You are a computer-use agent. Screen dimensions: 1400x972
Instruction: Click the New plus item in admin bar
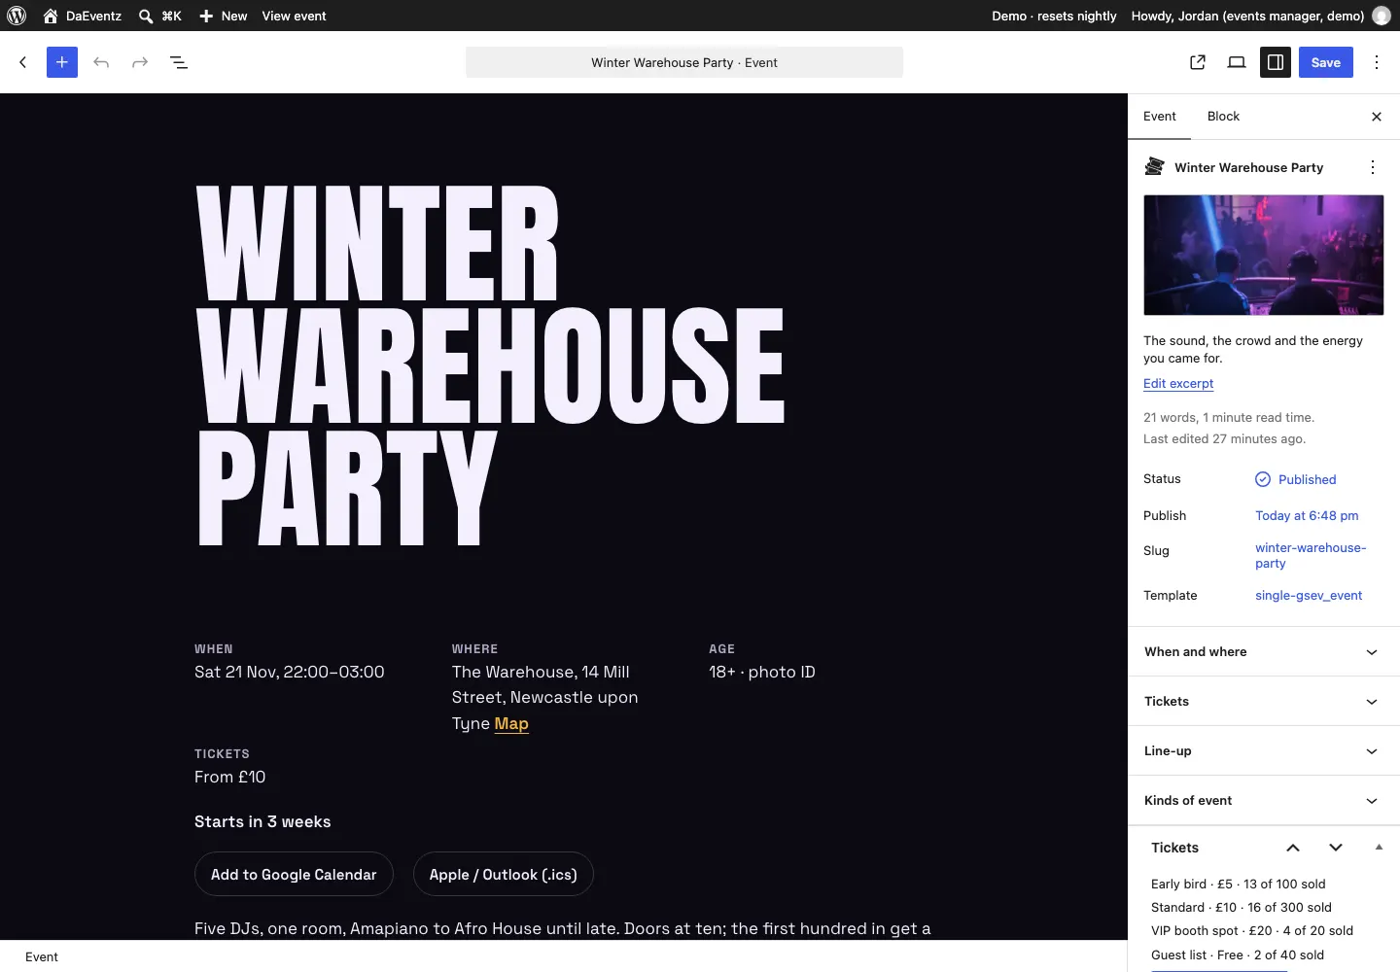coord(224,16)
